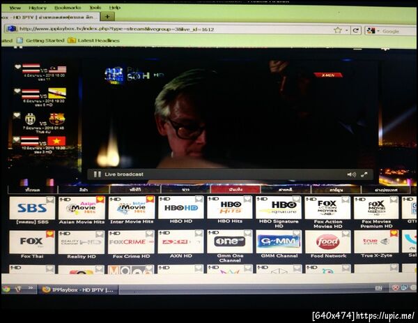Click the IPPlaybox taskbar button
The height and width of the screenshot is (323, 418).
79,290
